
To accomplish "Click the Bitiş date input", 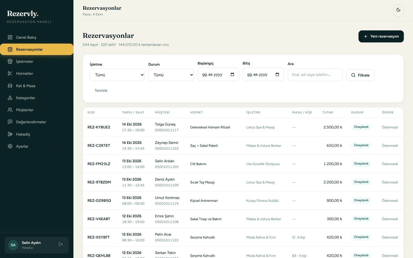I will 263,75.
